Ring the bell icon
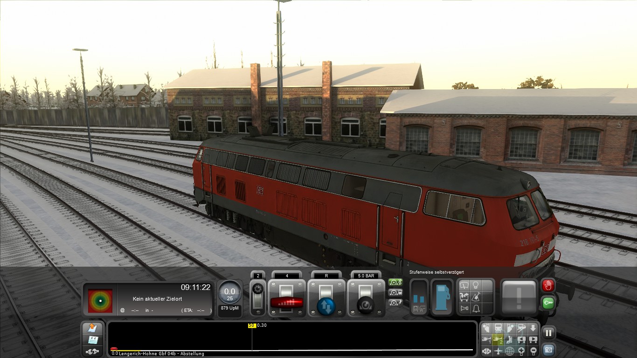 tap(476, 308)
